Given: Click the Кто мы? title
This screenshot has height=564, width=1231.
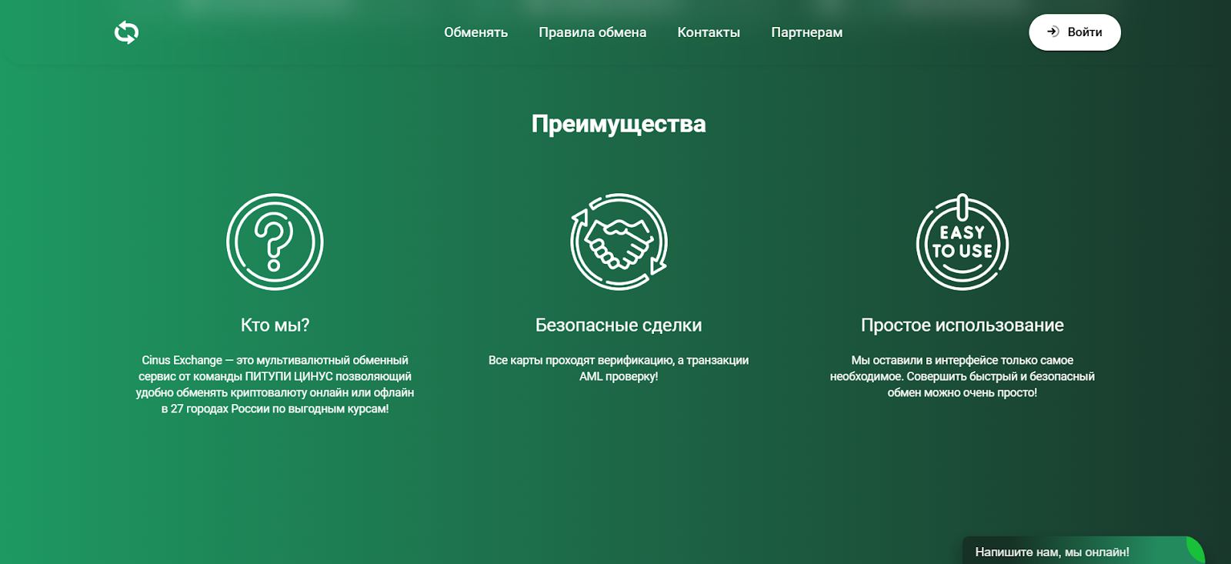Looking at the screenshot, I should tap(275, 325).
